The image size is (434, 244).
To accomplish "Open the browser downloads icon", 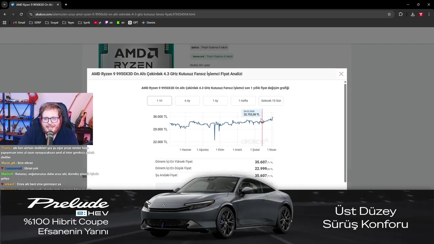I will pyautogui.click(x=413, y=14).
